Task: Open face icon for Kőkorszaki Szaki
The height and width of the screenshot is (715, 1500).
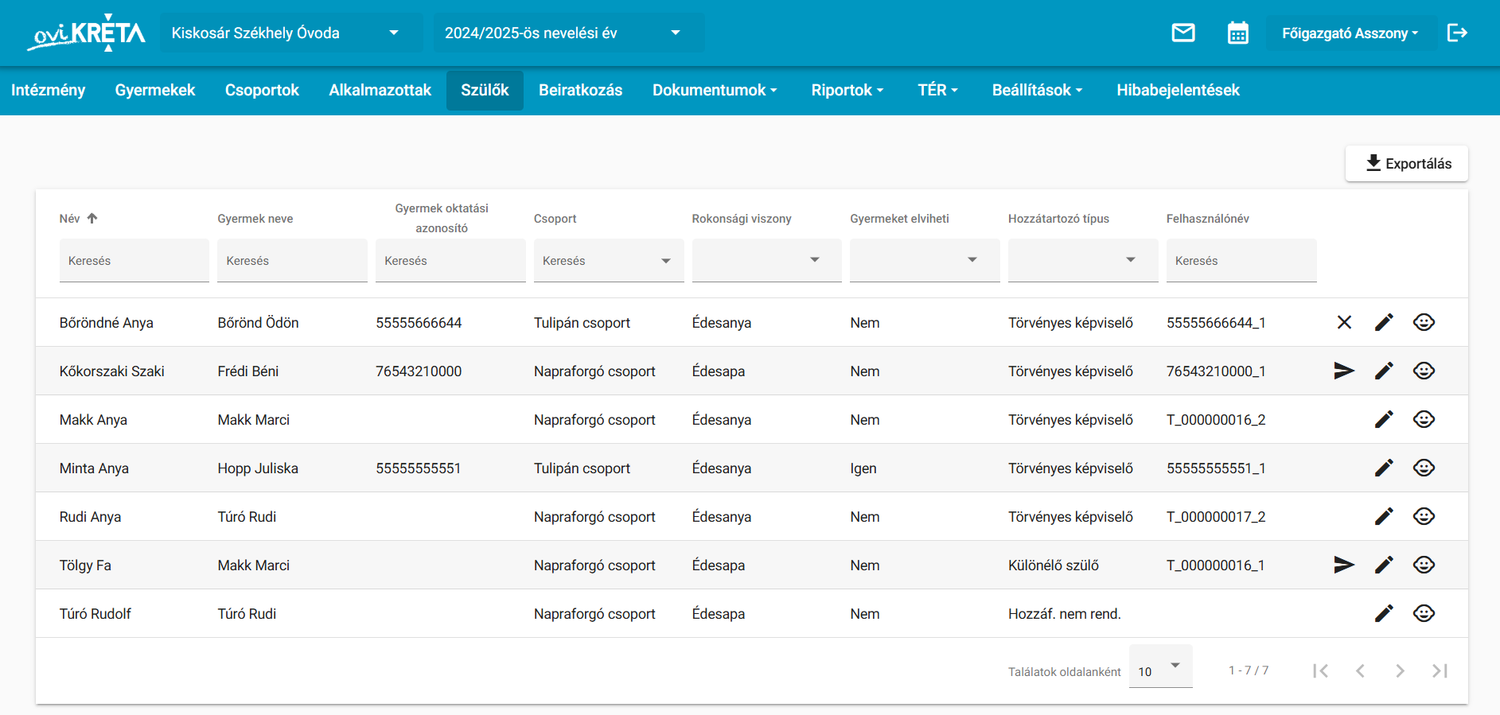Action: pos(1424,371)
